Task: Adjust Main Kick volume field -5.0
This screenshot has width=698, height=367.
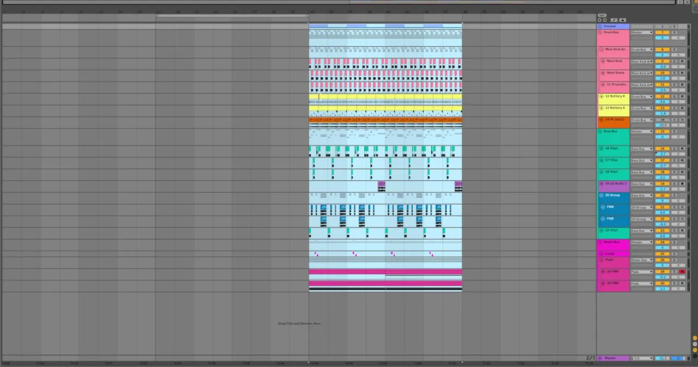Action: [x=662, y=66]
